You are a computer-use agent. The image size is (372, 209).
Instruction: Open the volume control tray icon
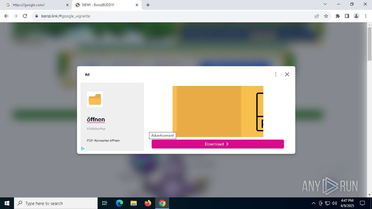tap(335, 203)
